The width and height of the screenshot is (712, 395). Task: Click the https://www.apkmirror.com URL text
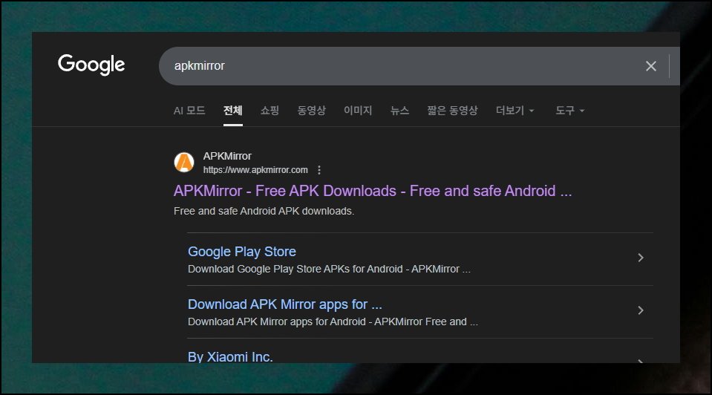pos(255,170)
